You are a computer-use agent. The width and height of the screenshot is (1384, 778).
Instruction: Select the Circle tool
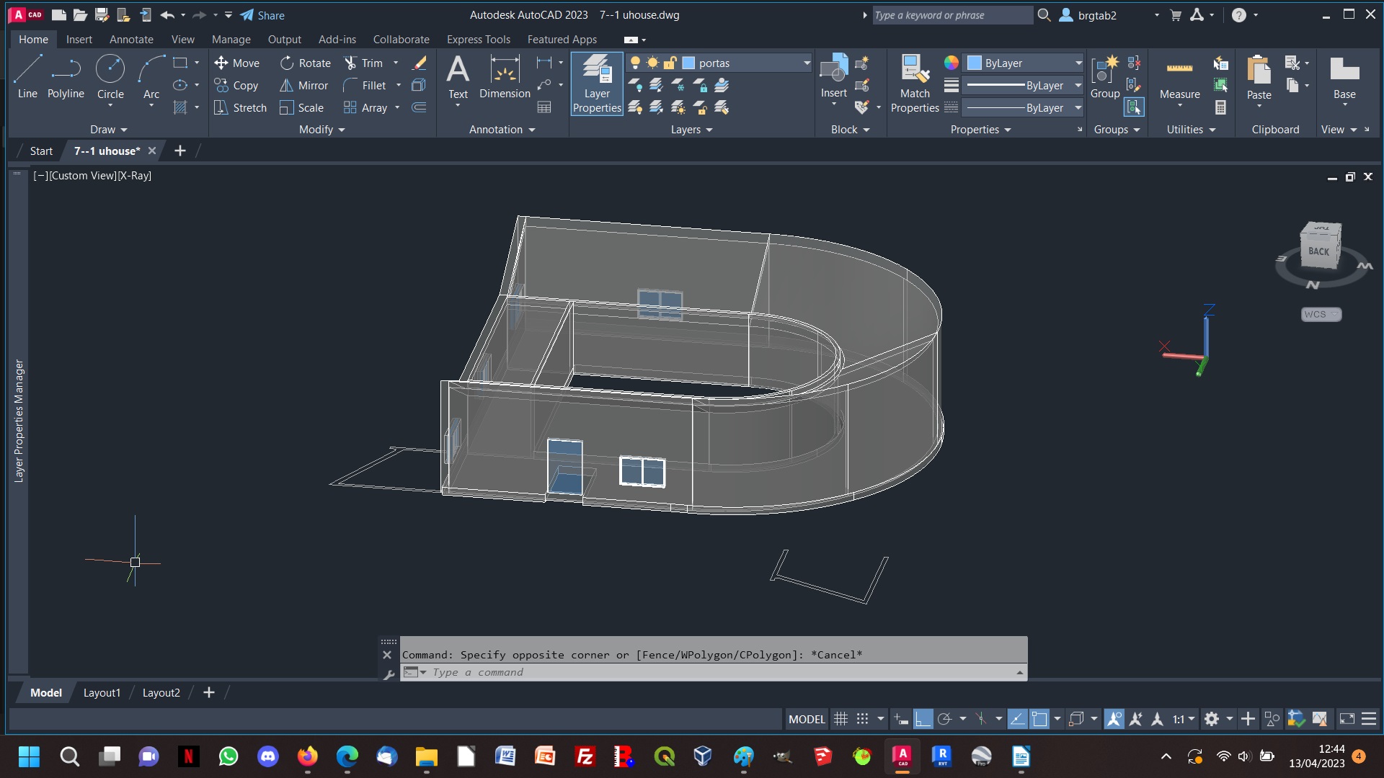tap(110, 77)
